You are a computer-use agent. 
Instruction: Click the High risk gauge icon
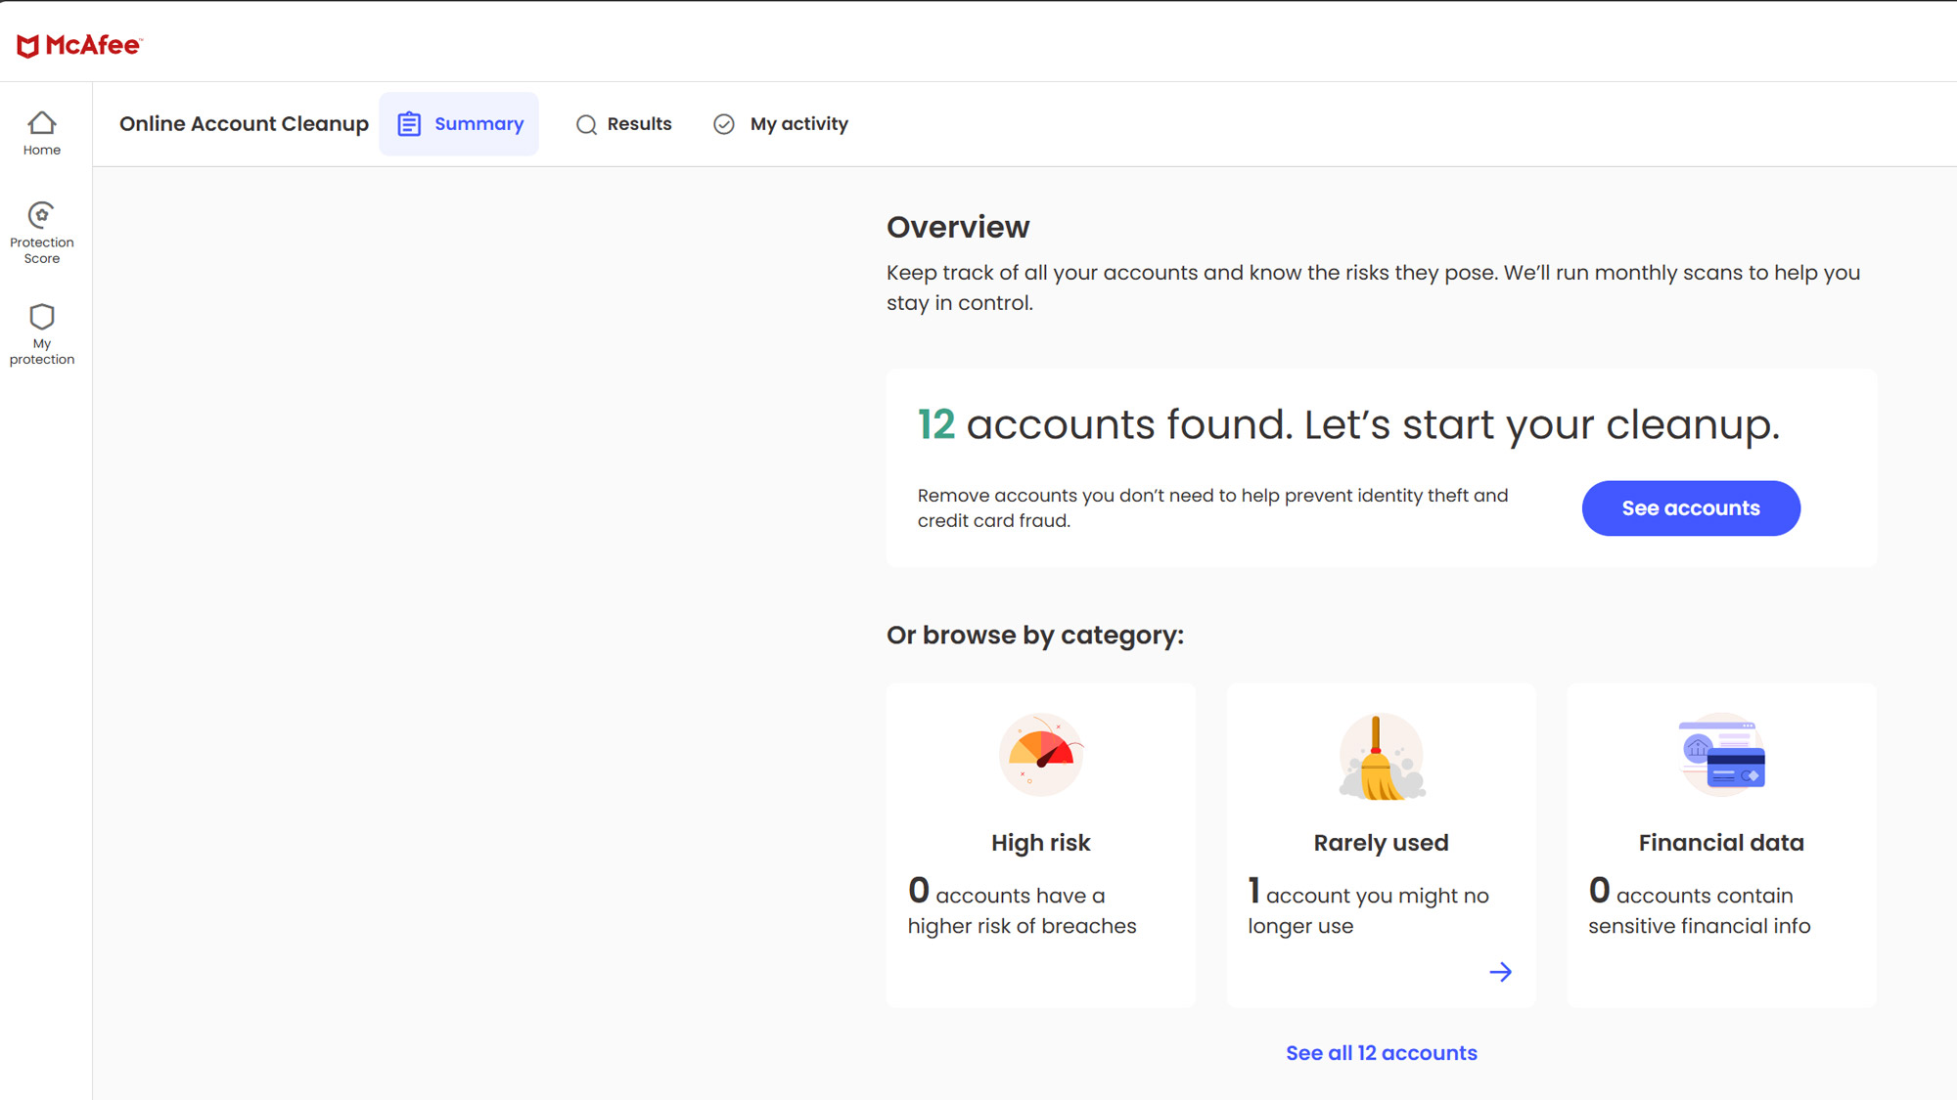click(x=1040, y=754)
